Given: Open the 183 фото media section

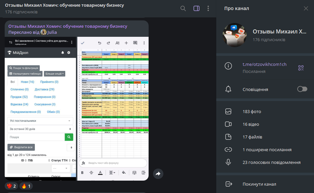Looking at the screenshot, I should [x=252, y=111].
